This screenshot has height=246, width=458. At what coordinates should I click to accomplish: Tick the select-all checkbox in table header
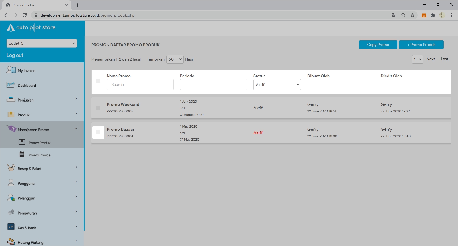click(98, 81)
